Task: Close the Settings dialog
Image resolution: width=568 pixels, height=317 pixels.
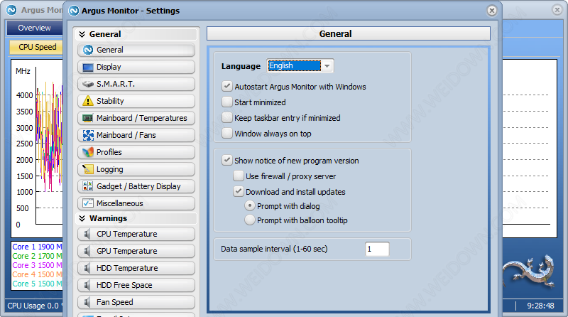Action: [x=491, y=11]
